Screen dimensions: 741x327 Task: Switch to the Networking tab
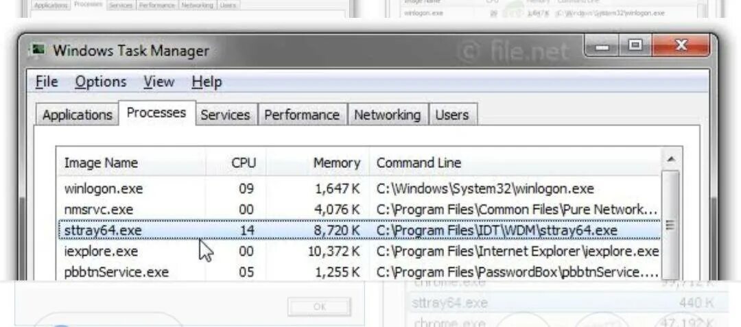point(387,115)
